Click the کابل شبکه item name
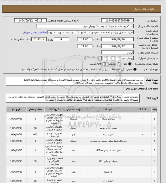The height and width of the screenshot is (183, 166). pyautogui.click(x=108, y=135)
